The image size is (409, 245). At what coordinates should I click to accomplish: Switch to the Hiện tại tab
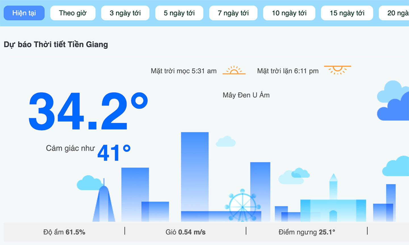coord(24,13)
